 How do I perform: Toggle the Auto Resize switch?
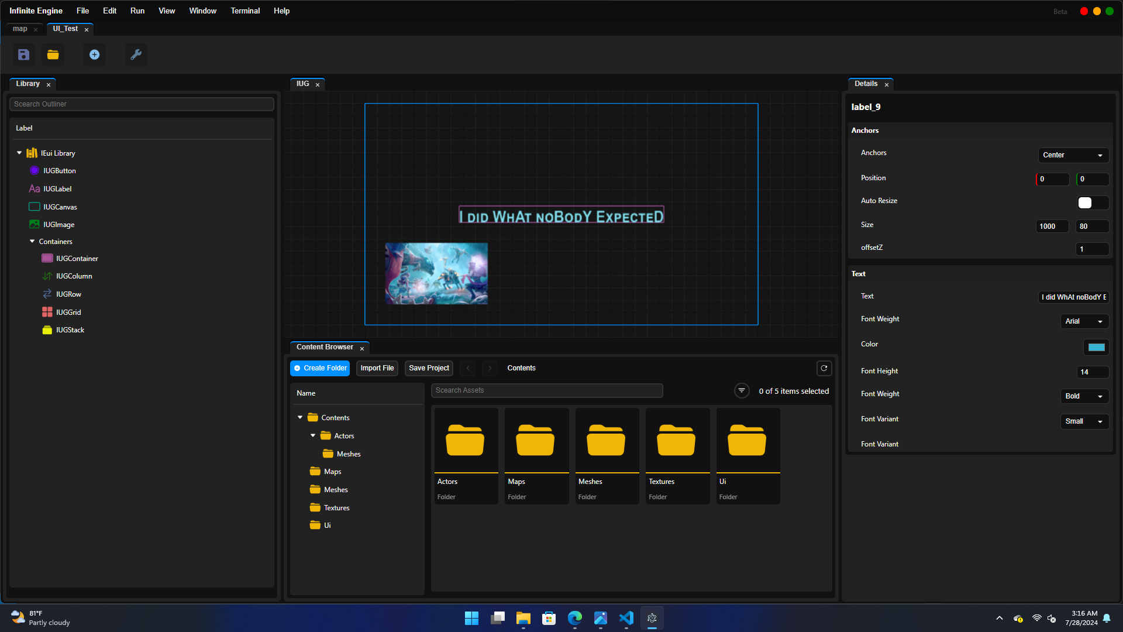click(1091, 202)
